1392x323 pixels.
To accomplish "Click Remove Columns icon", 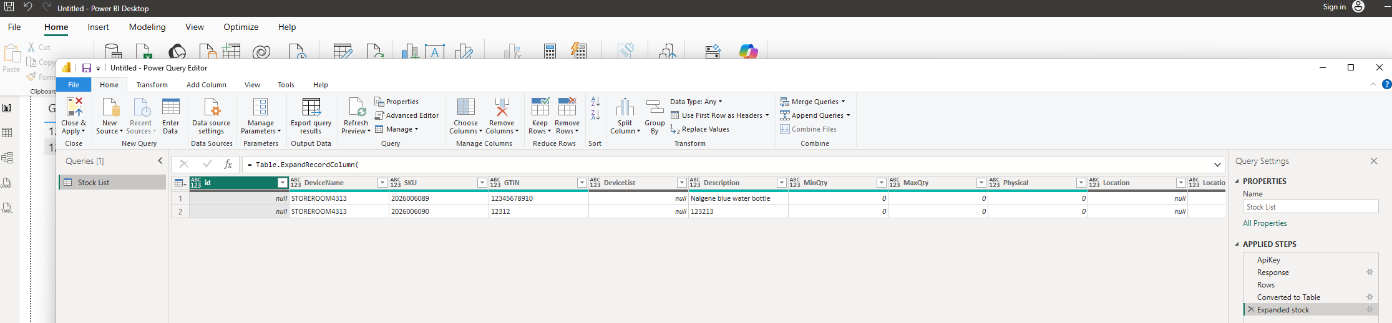I will 502,107.
